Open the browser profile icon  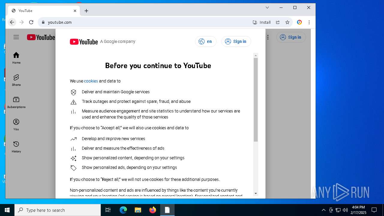[299, 22]
